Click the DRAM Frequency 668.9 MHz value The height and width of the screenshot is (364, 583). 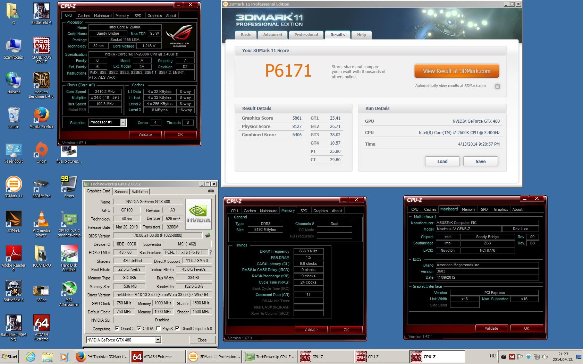[309, 251]
